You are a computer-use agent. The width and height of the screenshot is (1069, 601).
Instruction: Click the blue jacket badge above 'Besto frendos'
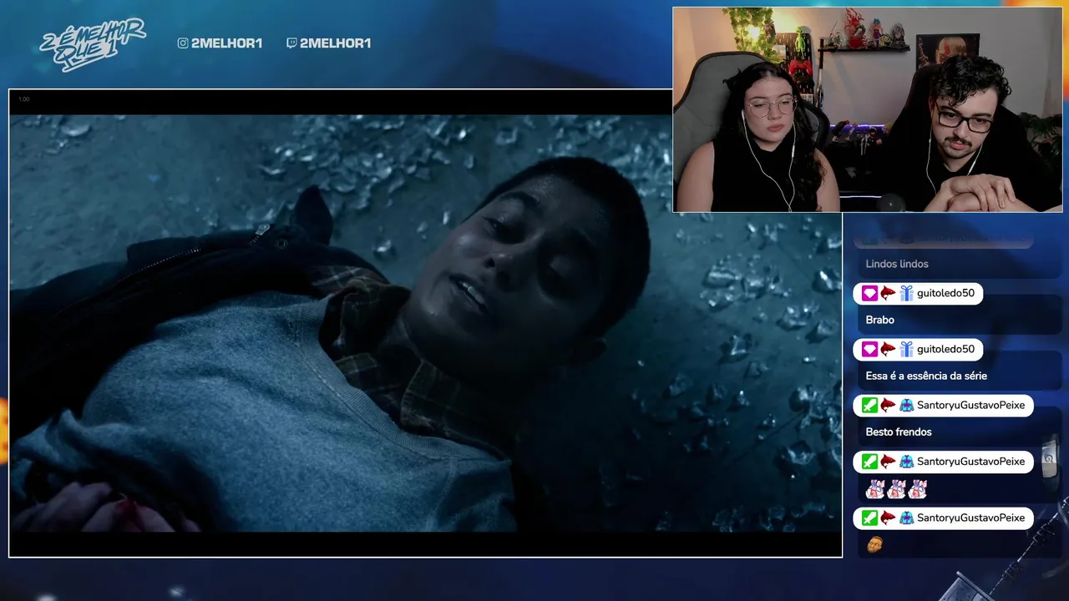906,406
